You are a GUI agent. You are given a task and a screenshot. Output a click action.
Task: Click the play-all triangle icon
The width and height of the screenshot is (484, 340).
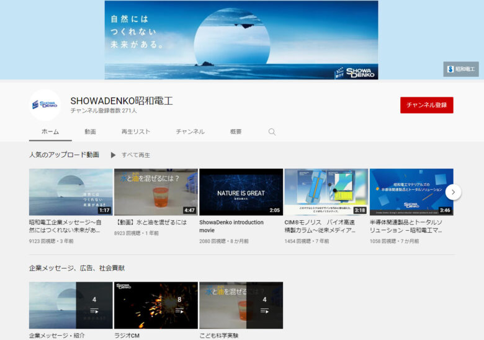[x=113, y=155]
